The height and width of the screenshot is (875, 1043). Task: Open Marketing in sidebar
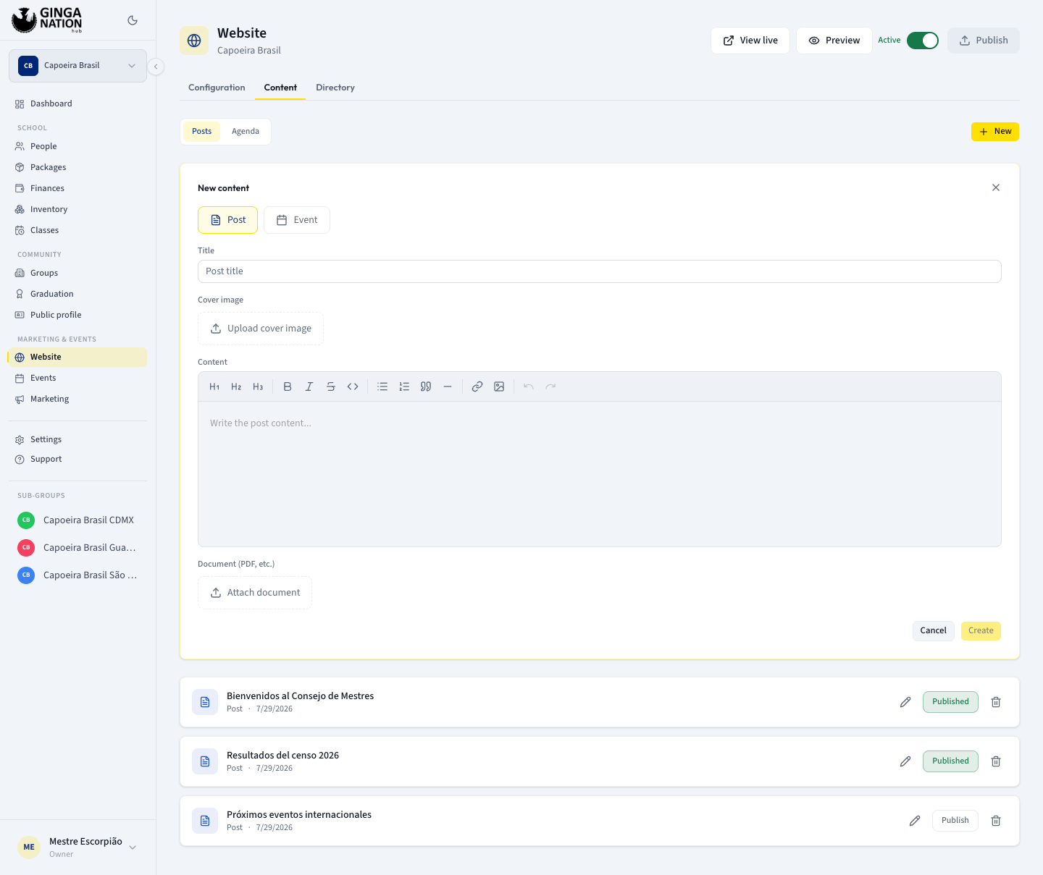pyautogui.click(x=78, y=399)
